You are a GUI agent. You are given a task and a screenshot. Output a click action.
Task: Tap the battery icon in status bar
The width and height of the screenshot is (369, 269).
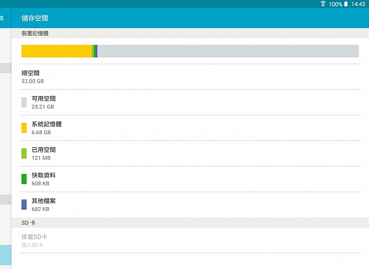(346, 4)
